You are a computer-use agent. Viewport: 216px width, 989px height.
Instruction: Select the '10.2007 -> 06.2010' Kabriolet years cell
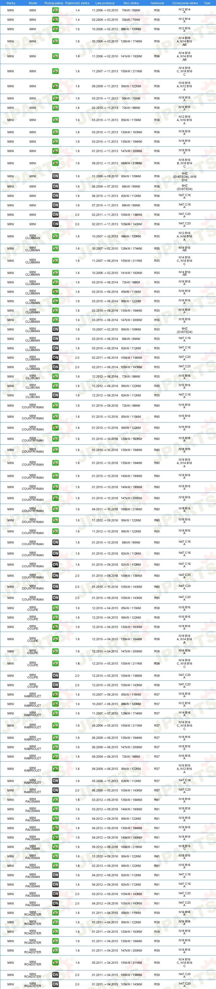pos(105,695)
